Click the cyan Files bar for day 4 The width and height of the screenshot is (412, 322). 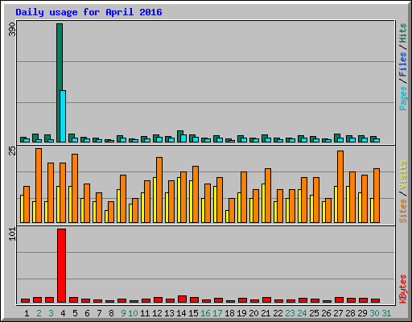[x=63, y=116]
